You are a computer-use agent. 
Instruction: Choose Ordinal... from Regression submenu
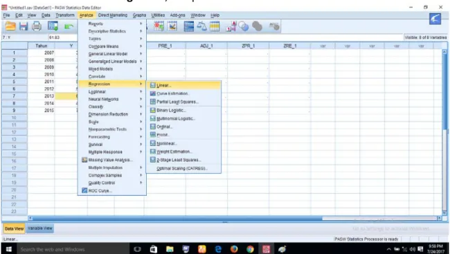pyautogui.click(x=183, y=127)
